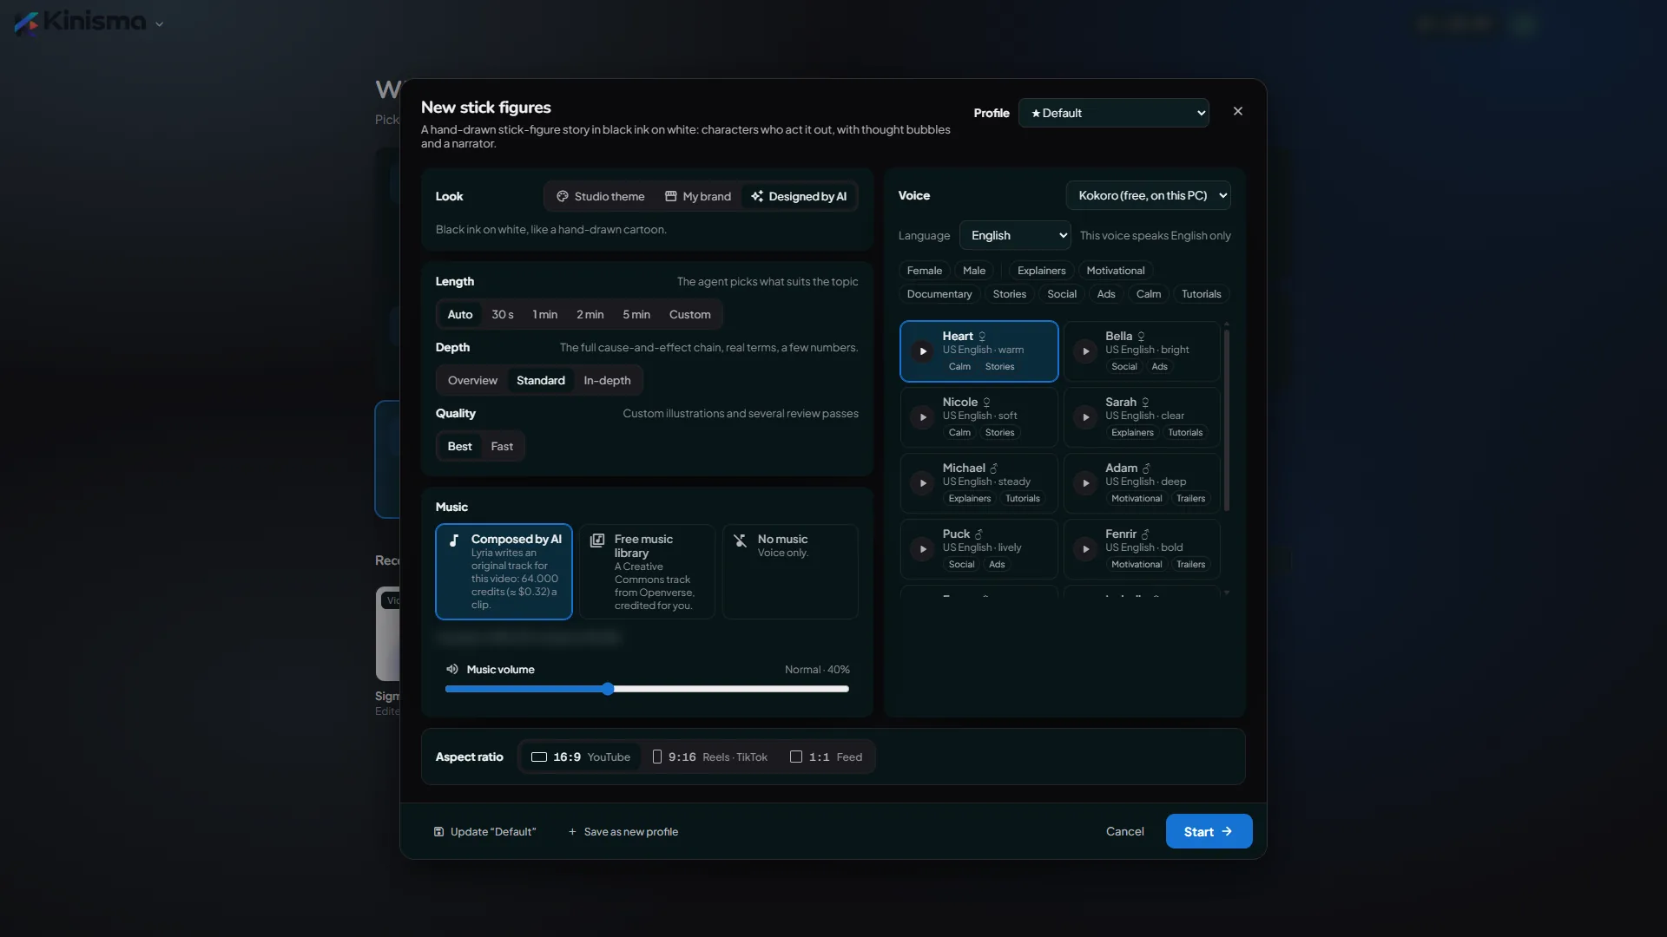Screen dimensions: 1667x937
Task: Switch Look to My brand
Action: tap(698, 197)
